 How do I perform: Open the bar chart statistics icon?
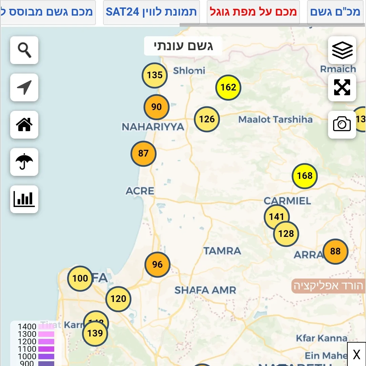(x=24, y=199)
